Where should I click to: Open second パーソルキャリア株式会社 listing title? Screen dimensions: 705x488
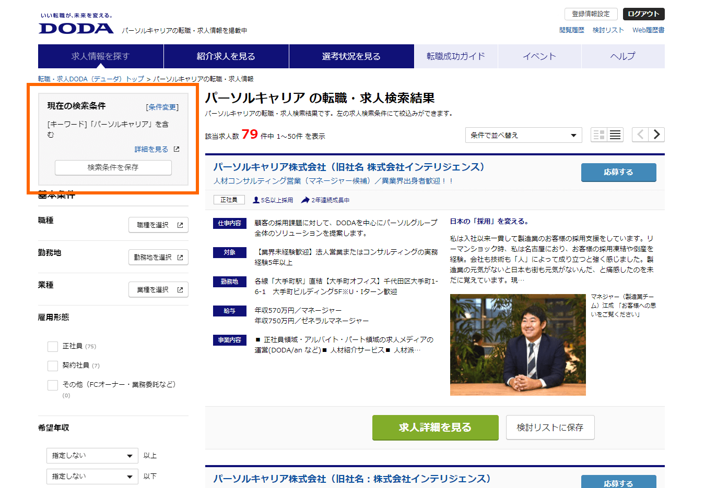tap(352, 479)
